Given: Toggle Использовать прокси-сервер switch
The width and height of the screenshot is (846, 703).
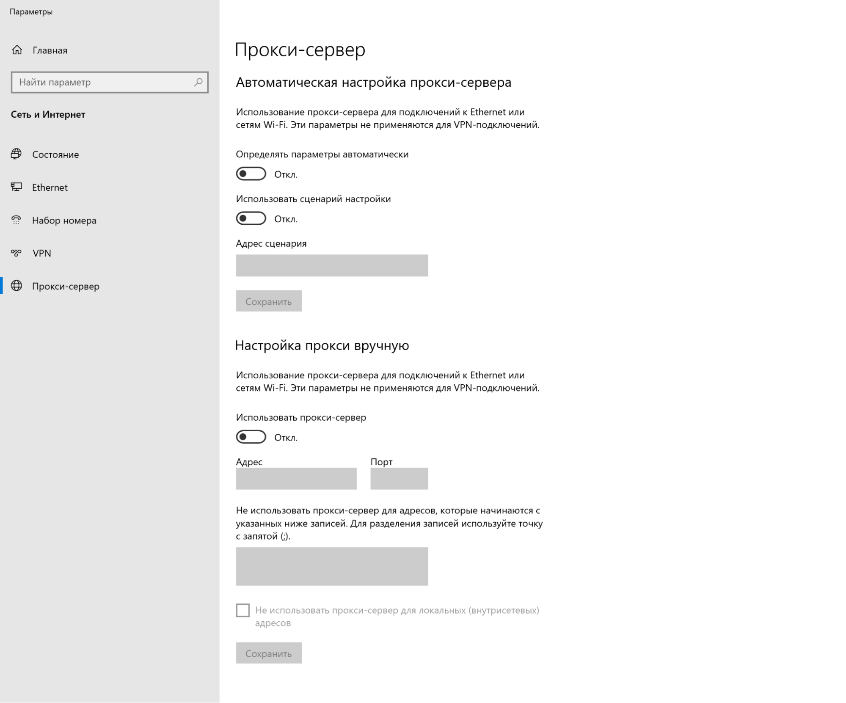Looking at the screenshot, I should click(x=251, y=437).
